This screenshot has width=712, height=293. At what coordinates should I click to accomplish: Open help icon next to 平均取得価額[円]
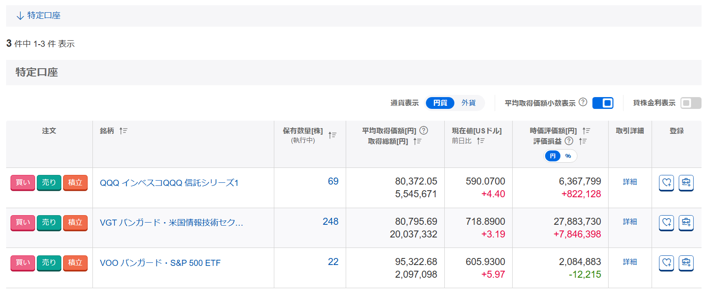click(x=424, y=130)
